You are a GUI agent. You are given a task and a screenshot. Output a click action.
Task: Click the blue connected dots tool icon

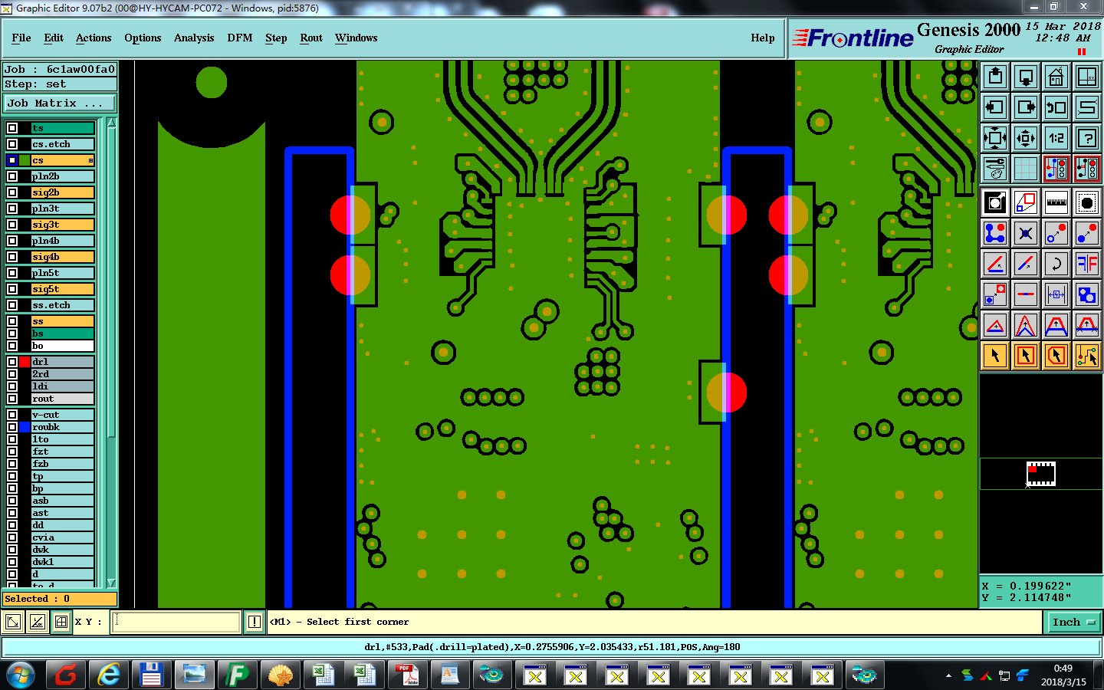995,233
